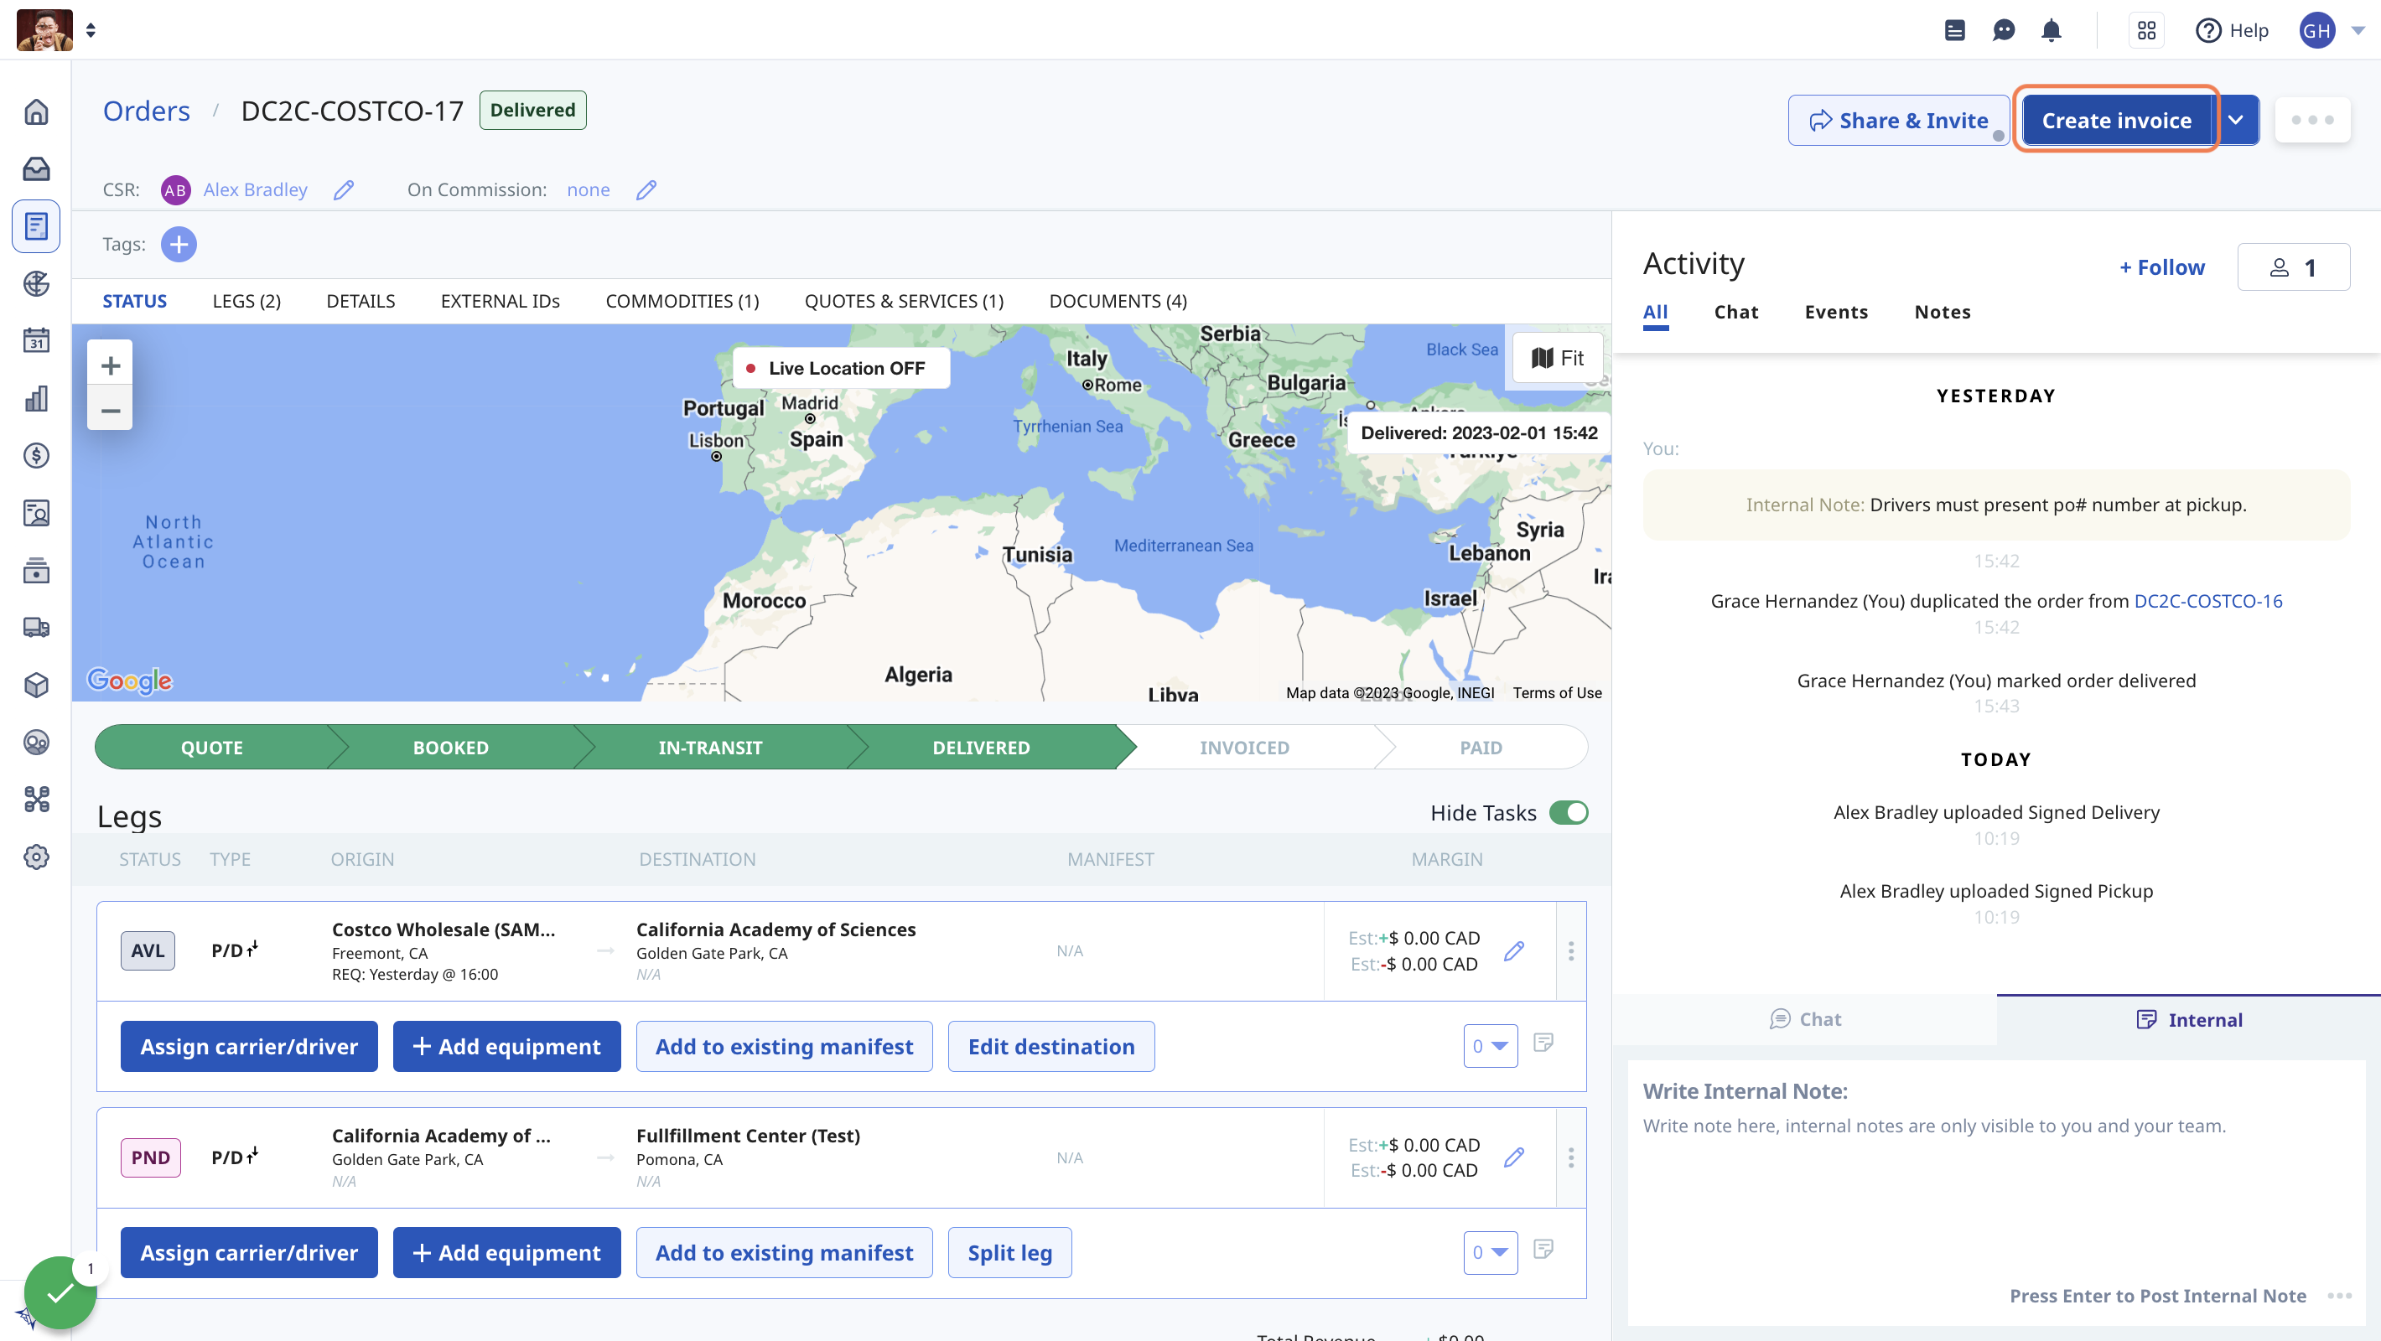The height and width of the screenshot is (1341, 2381).
Task: Click Assign carrier/driver for Costco leg
Action: (x=249, y=1046)
